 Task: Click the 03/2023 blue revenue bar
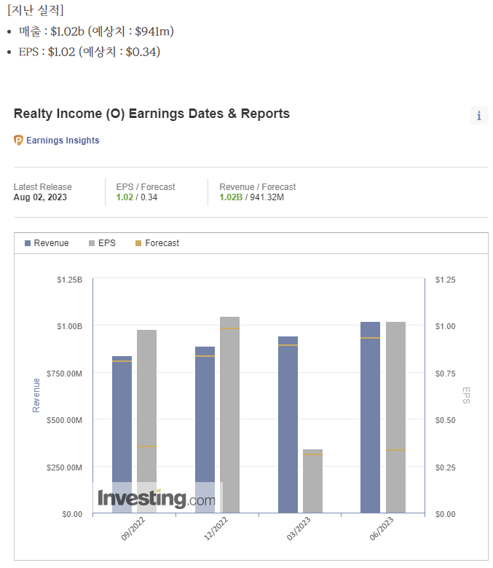pyautogui.click(x=288, y=425)
